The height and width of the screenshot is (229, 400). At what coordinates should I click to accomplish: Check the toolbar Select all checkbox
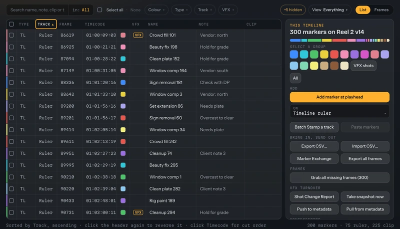[x=99, y=10]
